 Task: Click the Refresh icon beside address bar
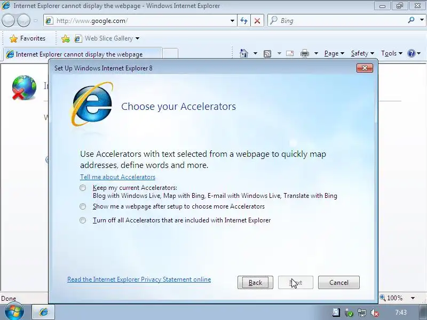(244, 21)
